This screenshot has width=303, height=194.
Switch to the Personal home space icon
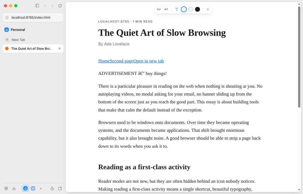point(26,188)
